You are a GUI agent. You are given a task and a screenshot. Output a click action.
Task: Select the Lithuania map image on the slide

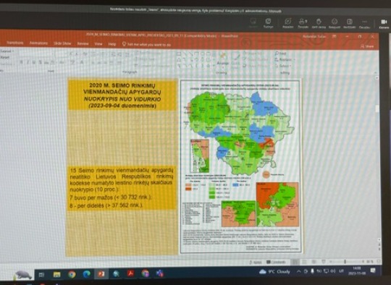point(240,166)
